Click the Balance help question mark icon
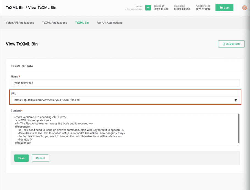 [x=163, y=6]
